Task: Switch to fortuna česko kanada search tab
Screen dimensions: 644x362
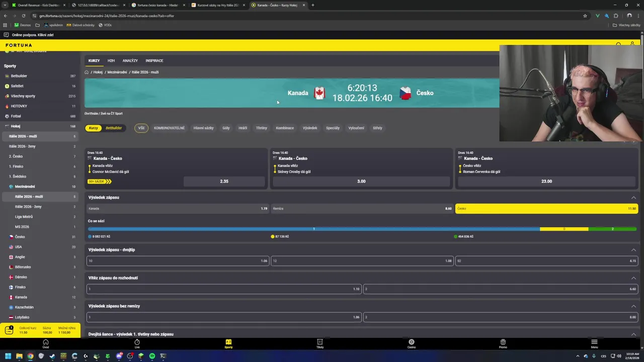Action: pos(158,5)
